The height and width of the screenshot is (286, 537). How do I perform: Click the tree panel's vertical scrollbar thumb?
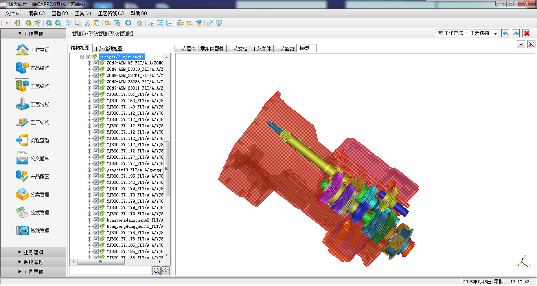[167, 169]
